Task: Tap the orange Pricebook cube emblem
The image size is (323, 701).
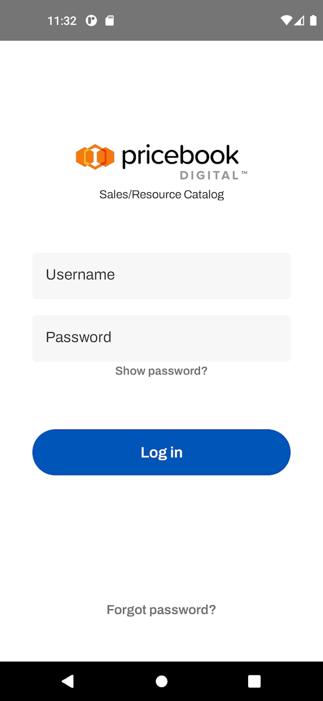Action: coord(94,157)
